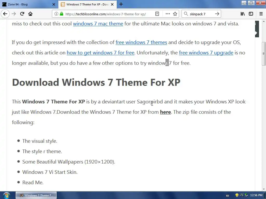Click the search magnifier icon
The height and width of the screenshot is (199, 266).
point(186,14)
